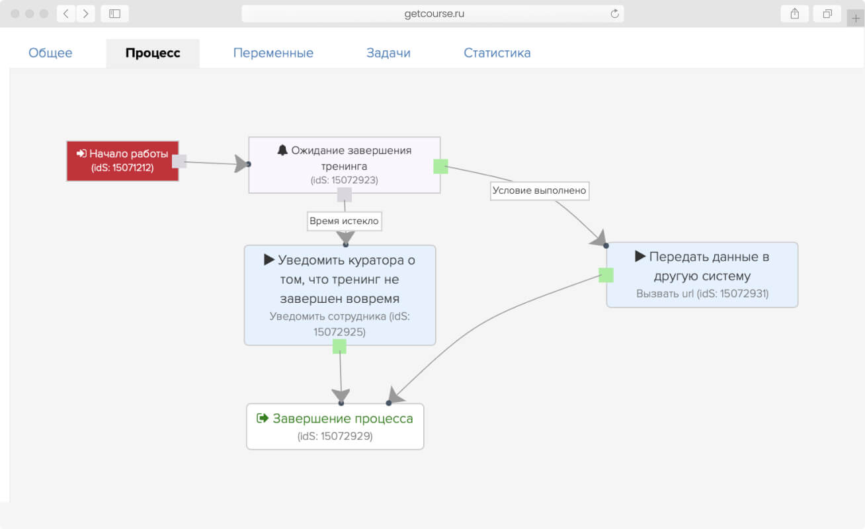Open the Уведомить куратора block
The width and height of the screenshot is (865, 529).
[340, 295]
